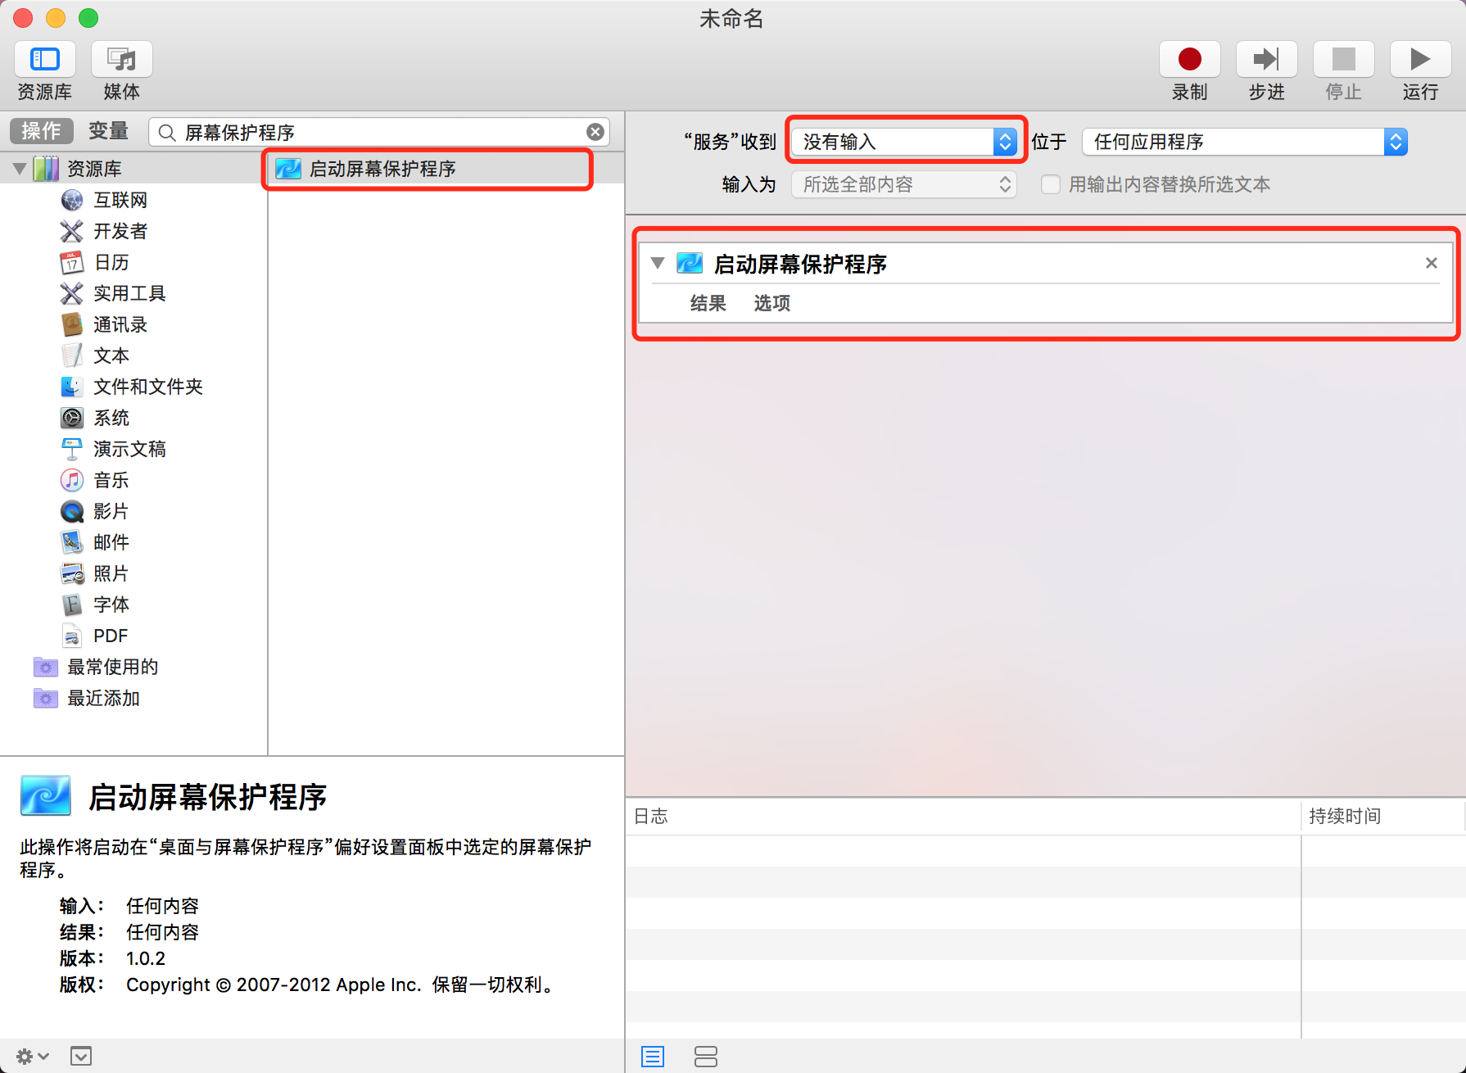
Task: Select 文本 category in library
Action: 111,355
